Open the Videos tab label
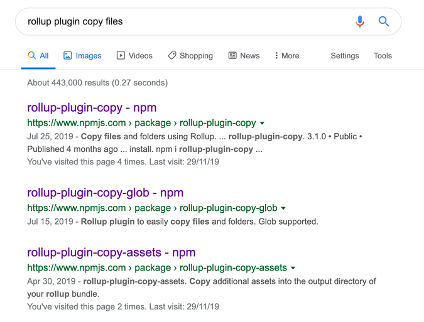Screen dimensions: 424x322 [x=140, y=56]
